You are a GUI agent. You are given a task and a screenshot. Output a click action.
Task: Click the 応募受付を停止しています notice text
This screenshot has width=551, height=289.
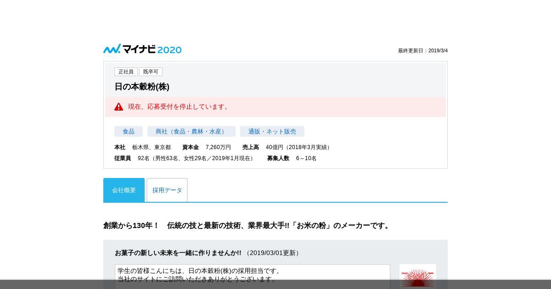pos(179,107)
